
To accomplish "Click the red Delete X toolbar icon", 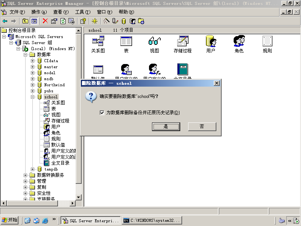I will click(x=45, y=21).
